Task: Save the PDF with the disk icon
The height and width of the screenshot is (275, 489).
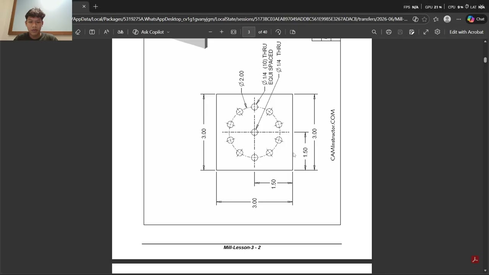Action: click(x=400, y=32)
